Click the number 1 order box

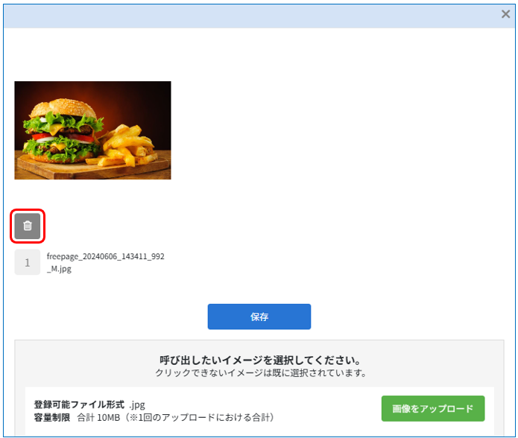point(28,262)
